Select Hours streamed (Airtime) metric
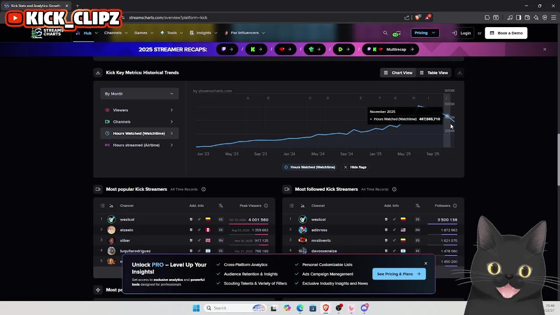 pyautogui.click(x=139, y=145)
